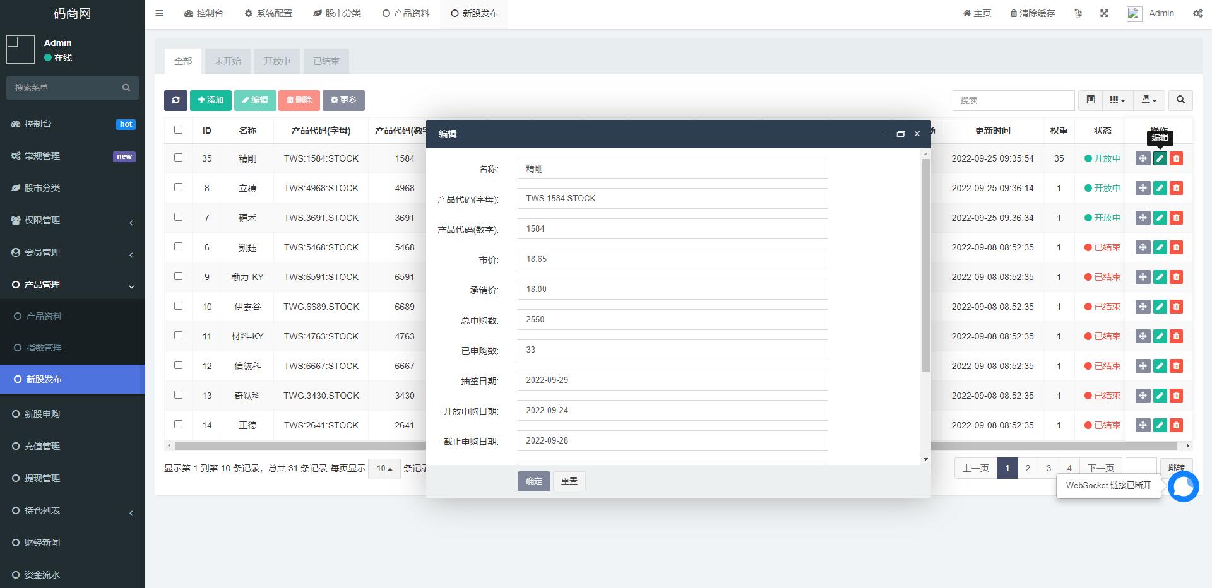The width and height of the screenshot is (1212, 588).
Task: Open the column display grid dropdown
Action: click(1117, 100)
